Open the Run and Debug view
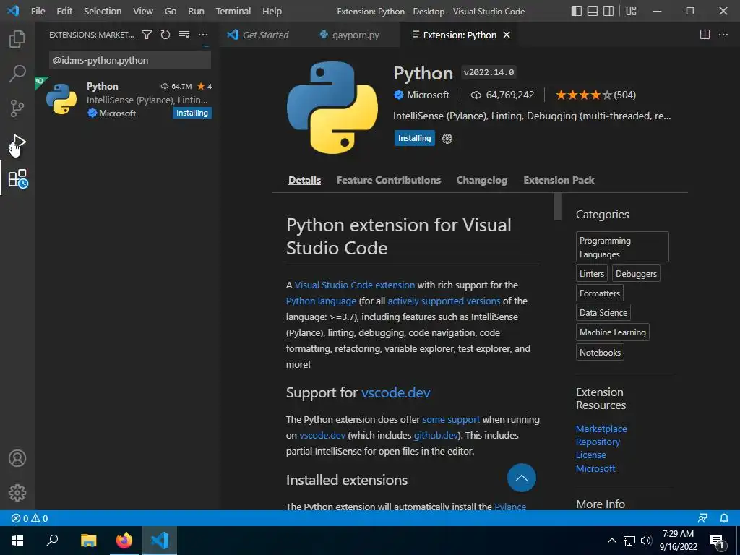Screen dimensions: 740x555 pos(17,143)
